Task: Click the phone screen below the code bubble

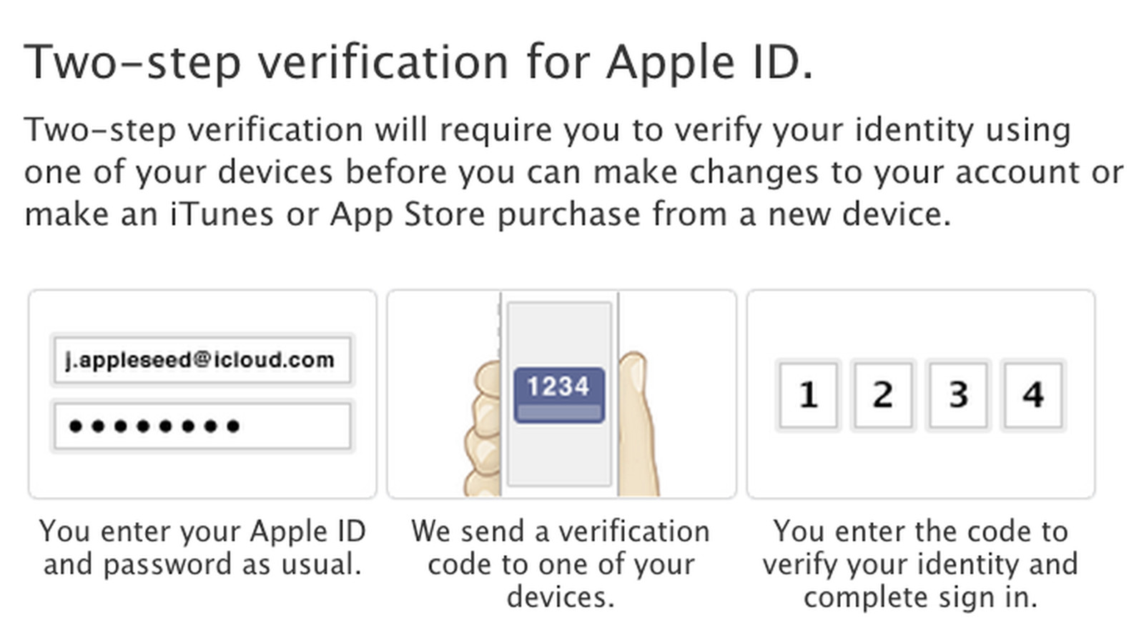Action: tap(559, 457)
